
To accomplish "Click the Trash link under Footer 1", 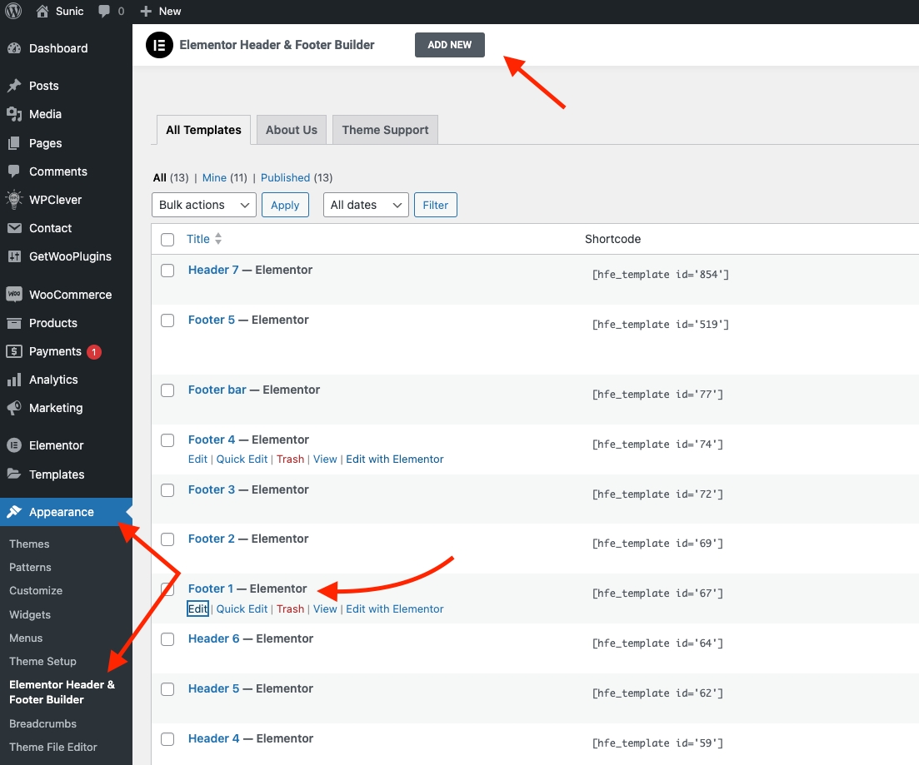I will [290, 609].
